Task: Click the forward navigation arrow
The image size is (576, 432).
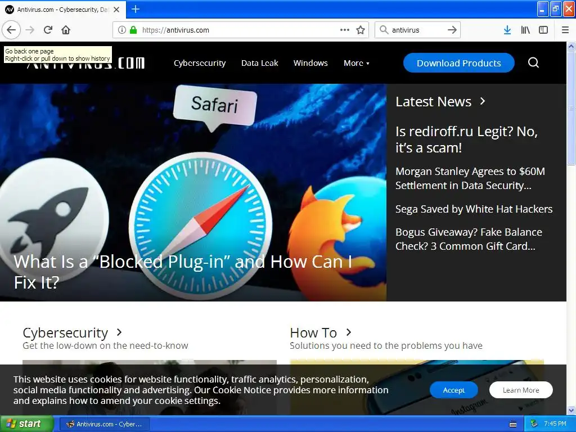Action: coord(30,30)
